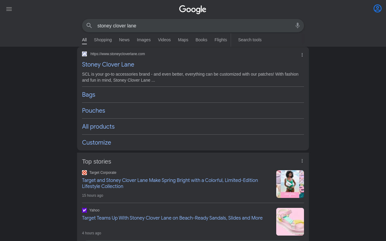
Task: Open the All products sitelink
Action: pos(98,127)
